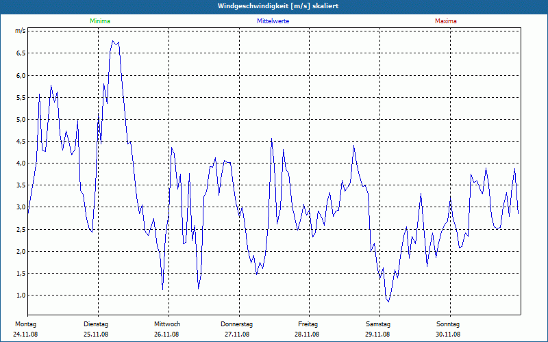Image resolution: width=548 pixels, height=342 pixels.
Task: Click the red Maxima legend label
Action: [x=446, y=21]
